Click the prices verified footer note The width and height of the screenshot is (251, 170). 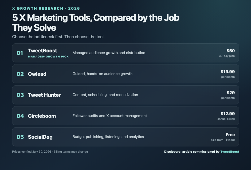[50, 152]
